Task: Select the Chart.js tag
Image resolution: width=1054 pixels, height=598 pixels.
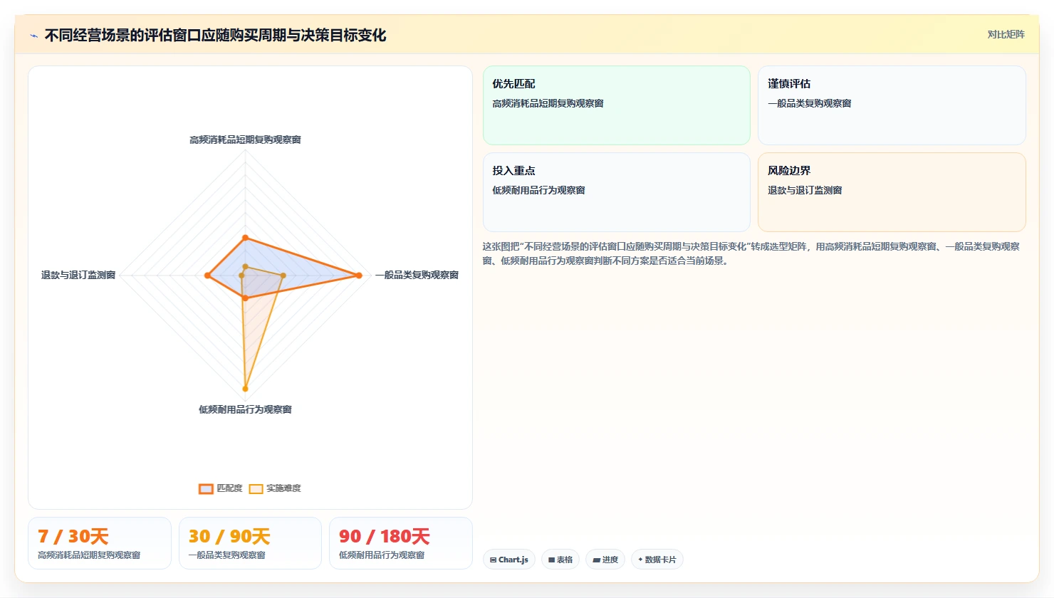Action: click(509, 560)
